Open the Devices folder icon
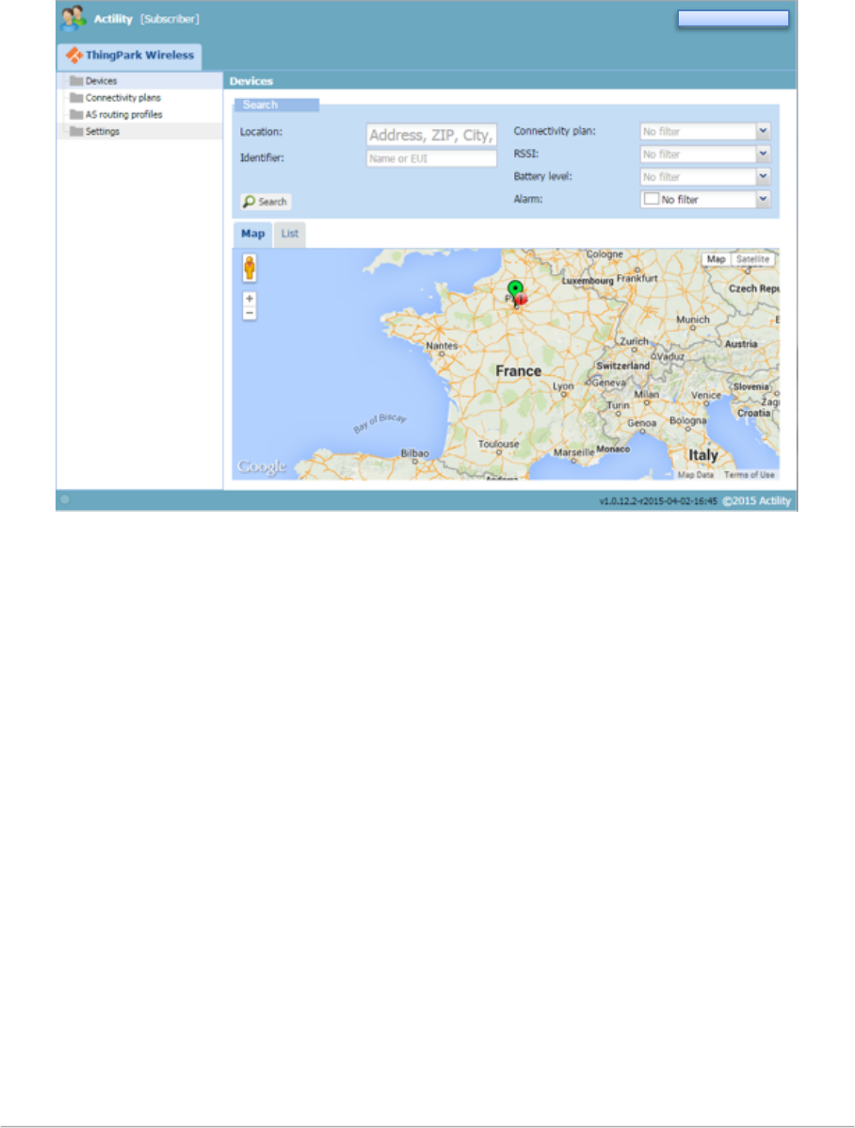Image resolution: width=855 pixels, height=1128 pixels. pyautogui.click(x=76, y=81)
